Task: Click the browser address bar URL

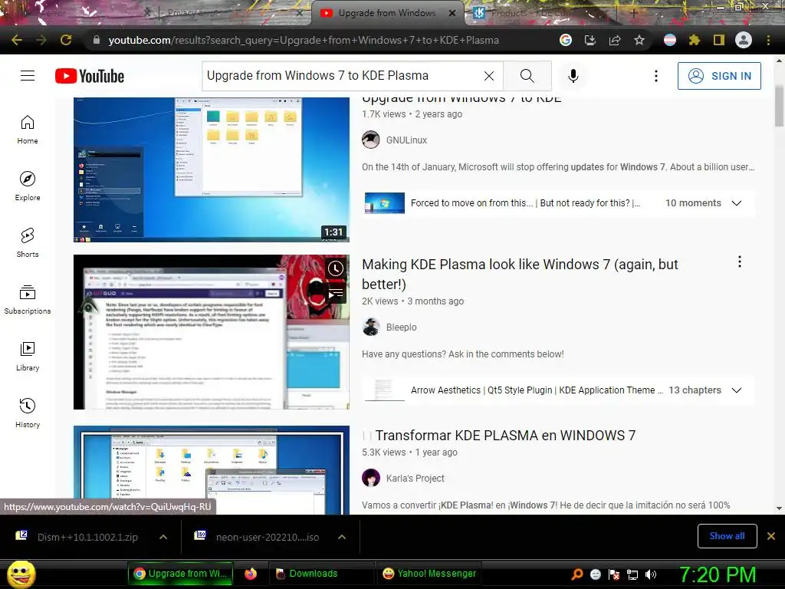Action: coord(304,40)
